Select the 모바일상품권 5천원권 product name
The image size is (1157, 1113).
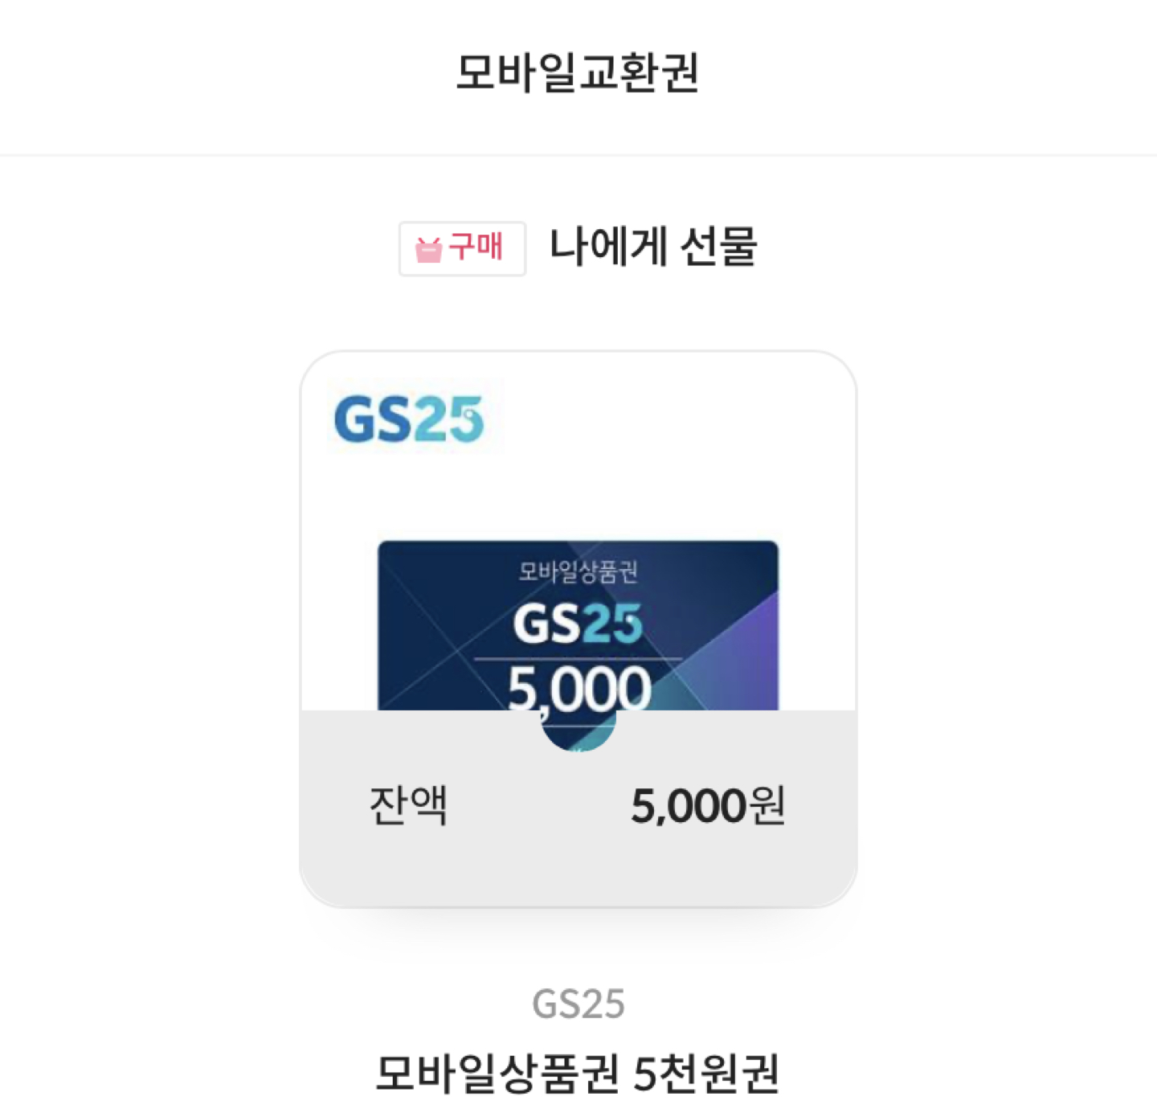coord(578,1073)
